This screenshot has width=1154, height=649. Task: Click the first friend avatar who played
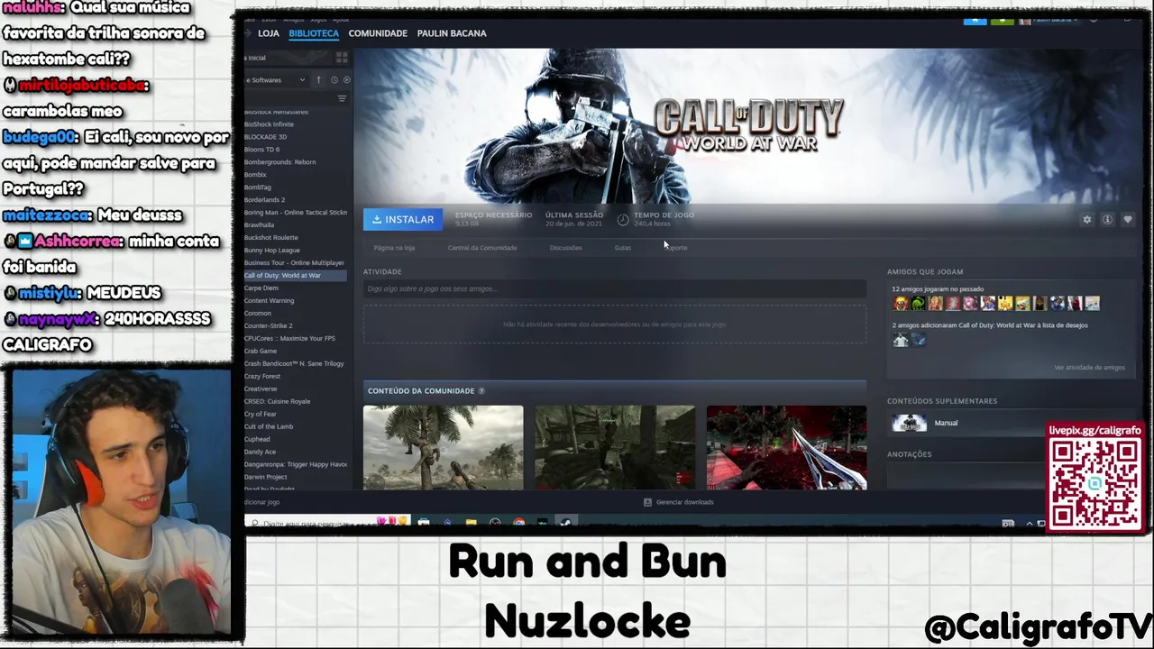coord(900,304)
